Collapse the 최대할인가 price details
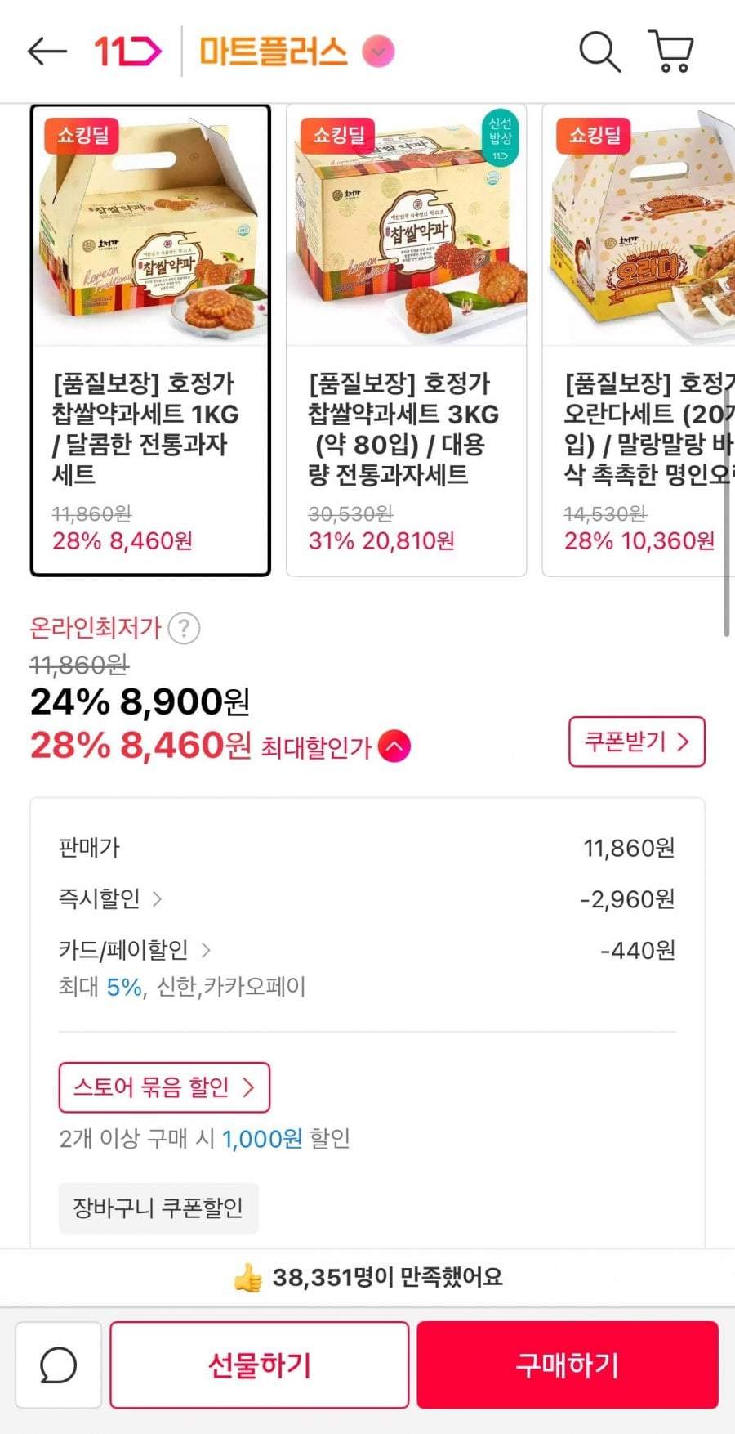The height and width of the screenshot is (1434, 735). pyautogui.click(x=394, y=746)
